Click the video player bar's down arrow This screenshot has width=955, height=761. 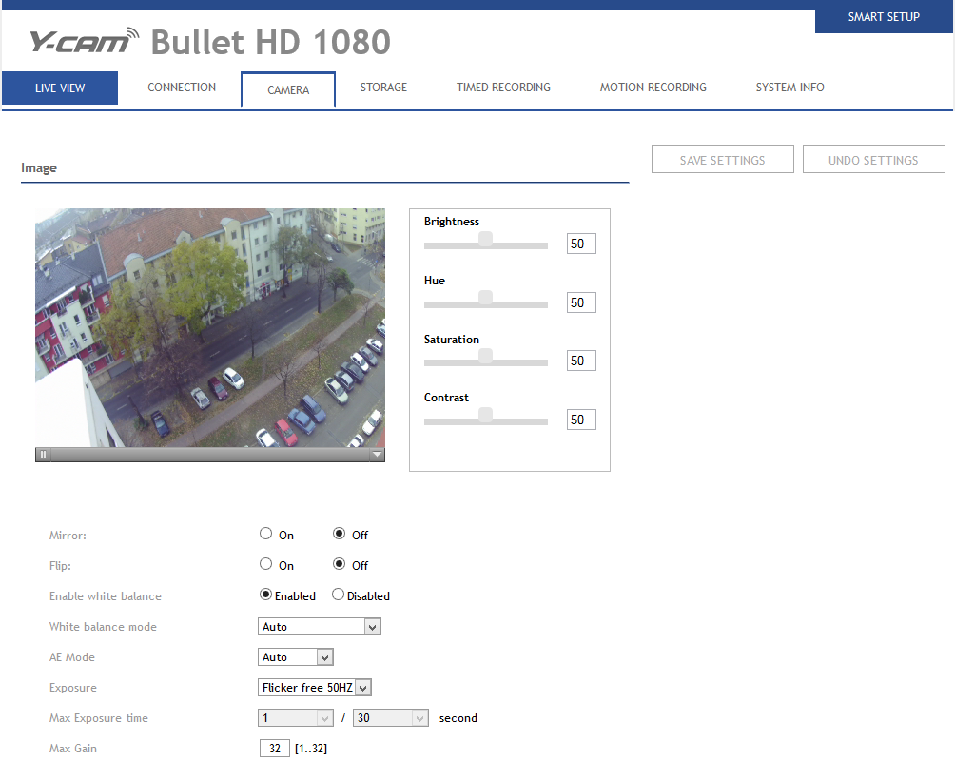[377, 455]
